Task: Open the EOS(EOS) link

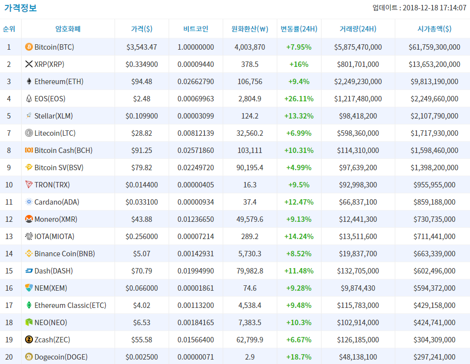Action: [50, 99]
